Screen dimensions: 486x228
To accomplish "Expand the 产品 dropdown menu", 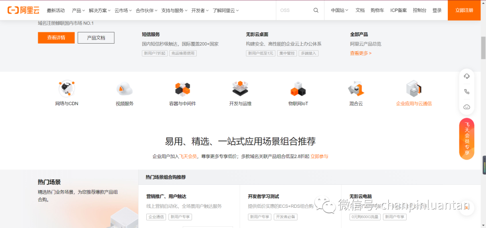I will 78,10.
